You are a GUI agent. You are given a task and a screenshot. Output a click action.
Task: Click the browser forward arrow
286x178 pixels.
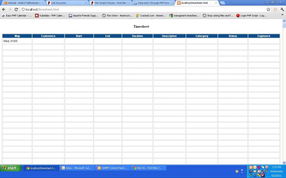click(x=10, y=10)
